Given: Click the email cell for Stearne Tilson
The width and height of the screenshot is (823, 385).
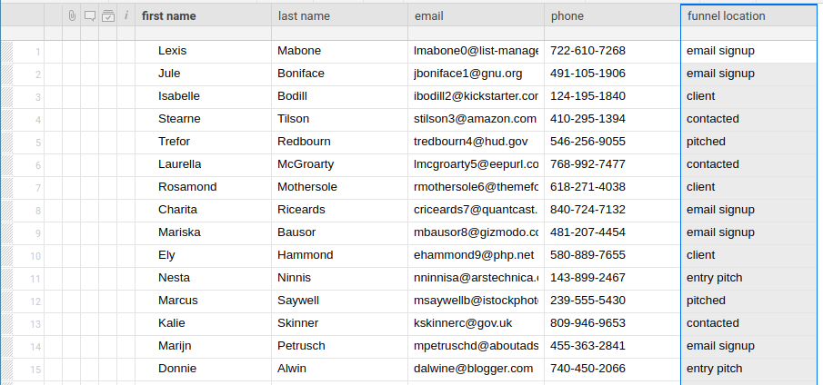Looking at the screenshot, I should [475, 119].
